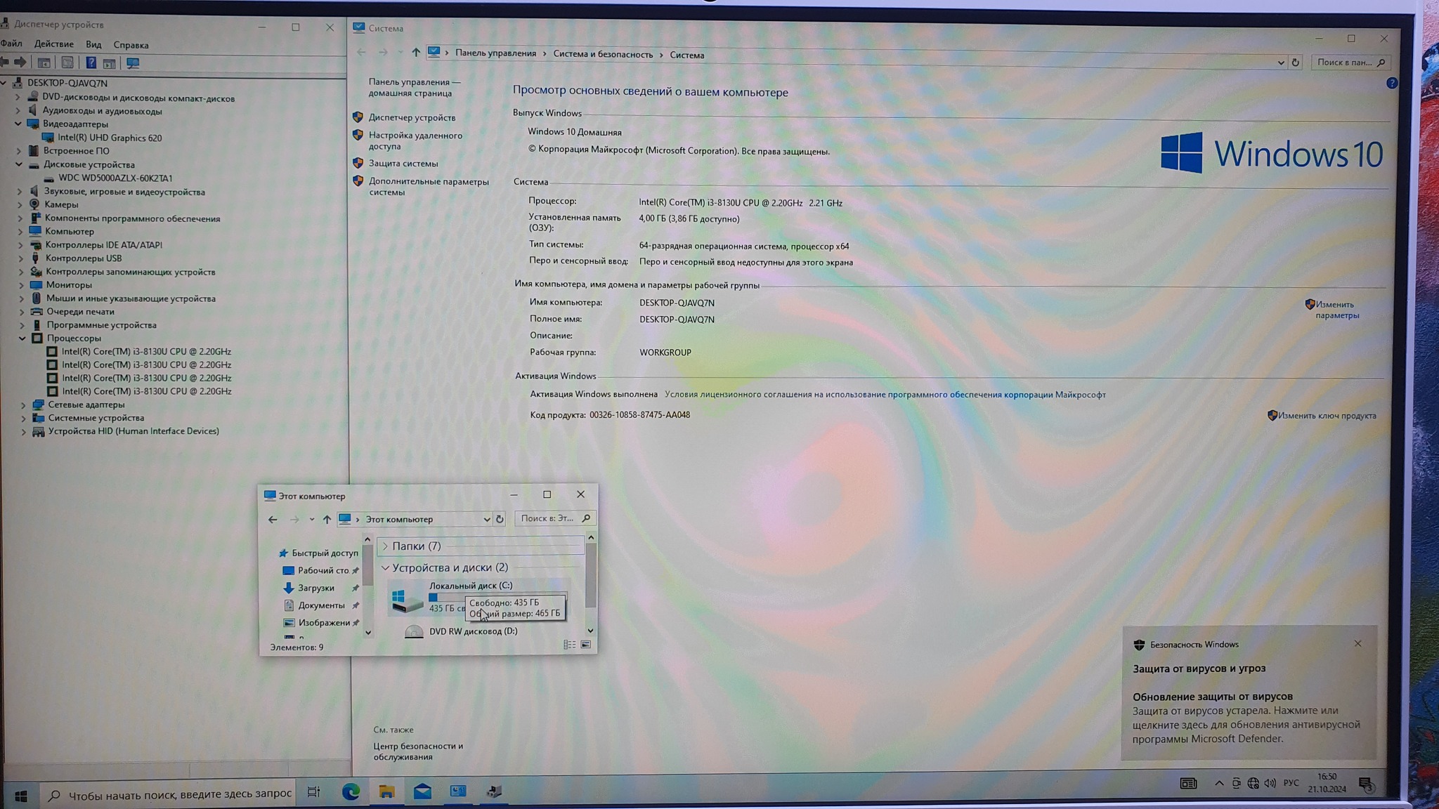Viewport: 1439px width, 809px height.
Task: Open Microsoft Edge from the taskbar
Action: (351, 792)
